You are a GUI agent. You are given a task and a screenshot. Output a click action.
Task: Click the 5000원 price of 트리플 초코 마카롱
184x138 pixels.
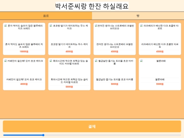click(114, 84)
